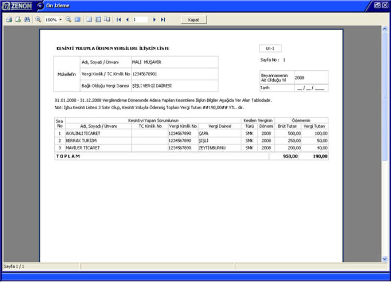The image size is (391, 282).
Task: Click the Print icon in toolbar
Action: coord(9,20)
